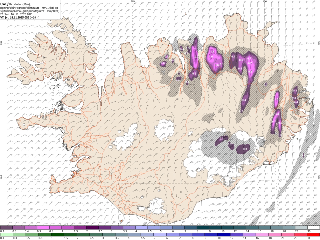Click the lower legend swatch between 7 and 8
This screenshot has height=240, width=320.
point(185,234)
